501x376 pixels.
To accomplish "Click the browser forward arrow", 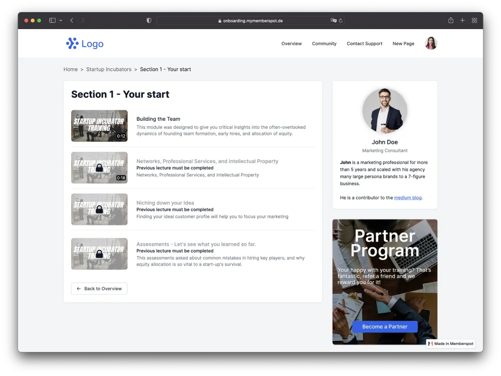I will tap(83, 21).
